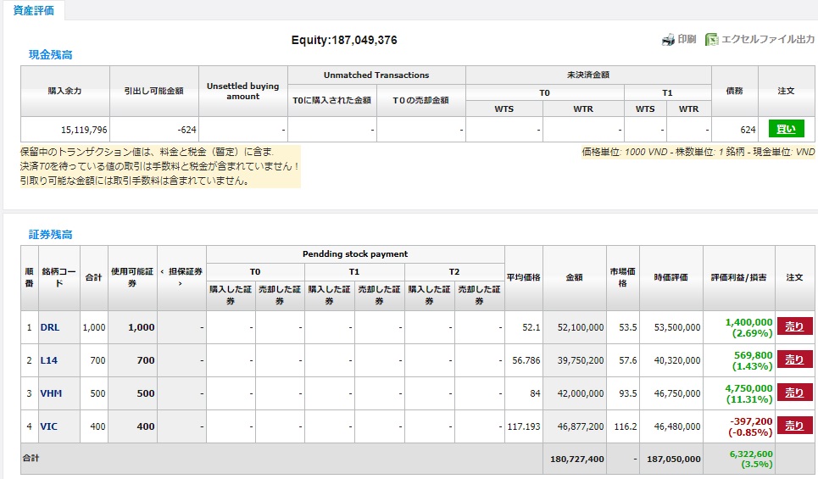The height and width of the screenshot is (479, 818).
Task: Click the 銘柄コード column header
Action: click(58, 277)
